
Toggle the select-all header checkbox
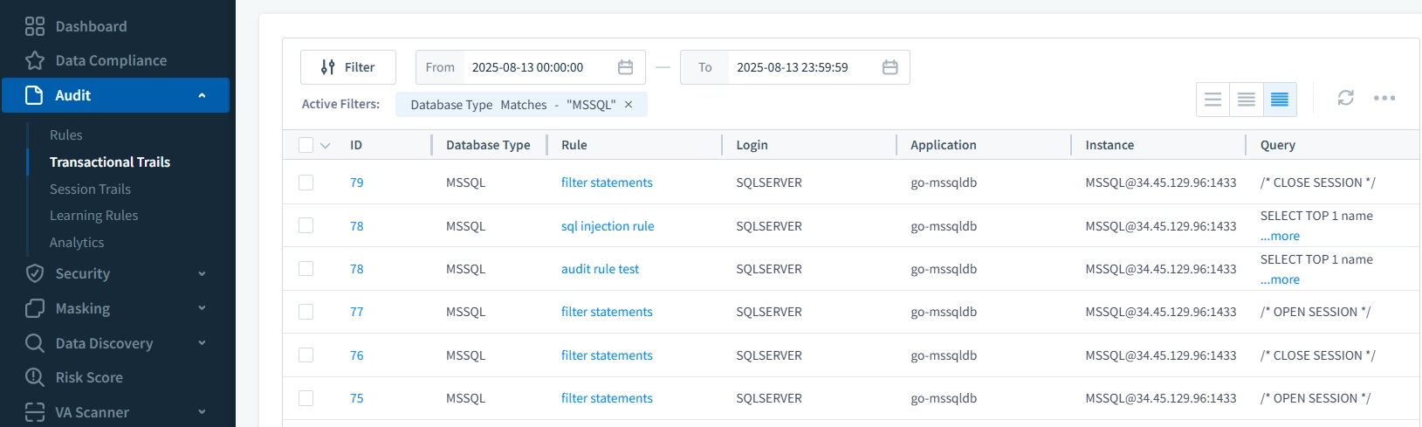pyautogui.click(x=306, y=145)
